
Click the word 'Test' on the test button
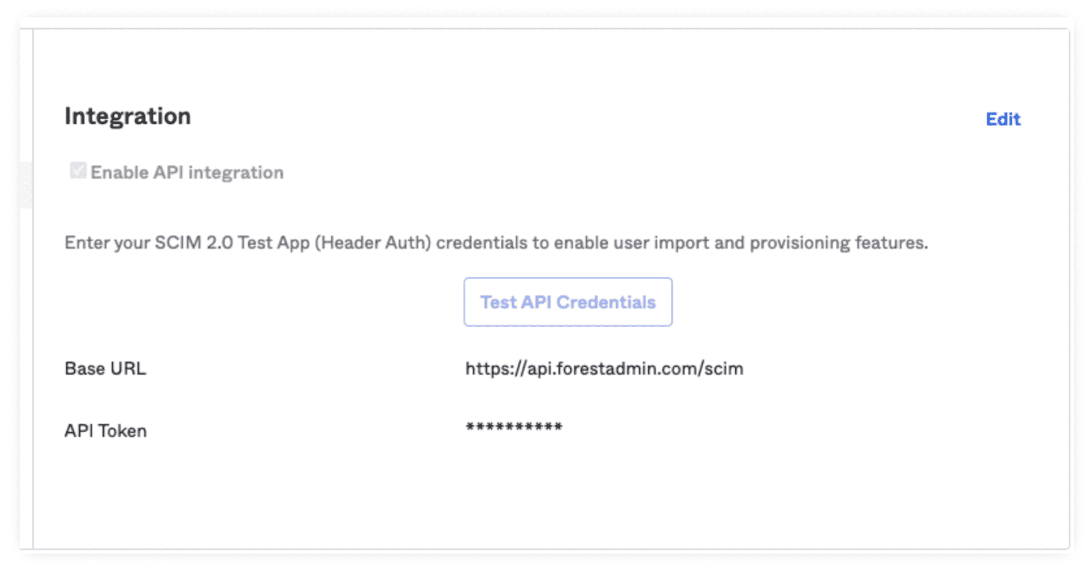[x=498, y=302]
